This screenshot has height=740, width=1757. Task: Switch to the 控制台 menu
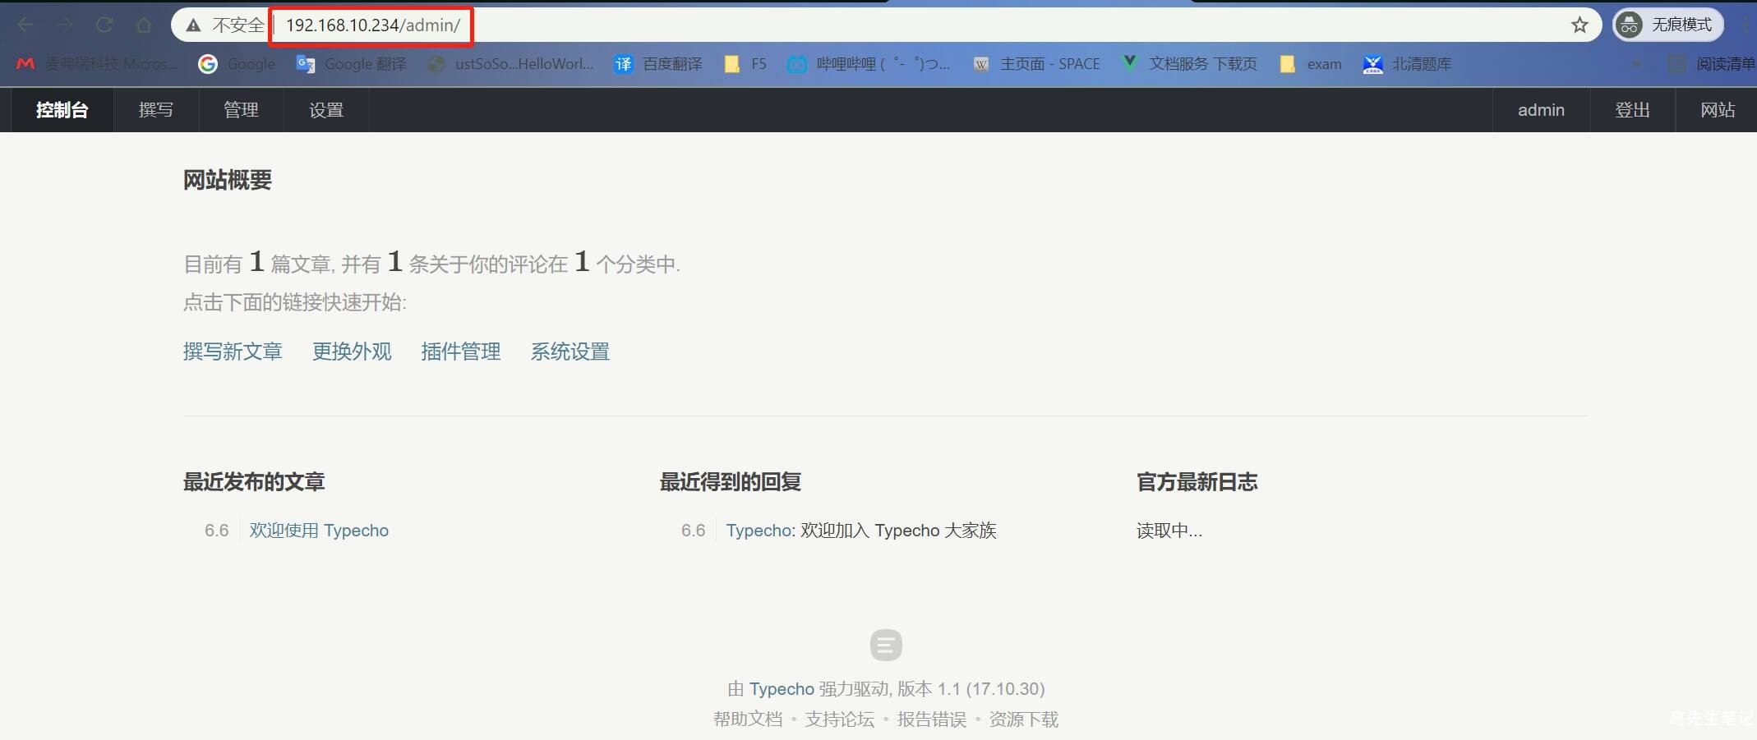pyautogui.click(x=62, y=110)
